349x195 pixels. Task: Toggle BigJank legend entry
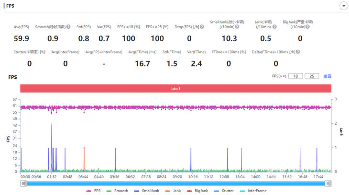point(197,191)
